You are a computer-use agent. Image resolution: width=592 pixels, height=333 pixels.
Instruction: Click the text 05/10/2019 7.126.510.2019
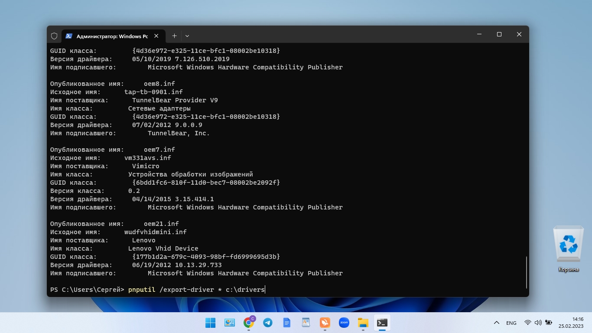click(x=181, y=59)
